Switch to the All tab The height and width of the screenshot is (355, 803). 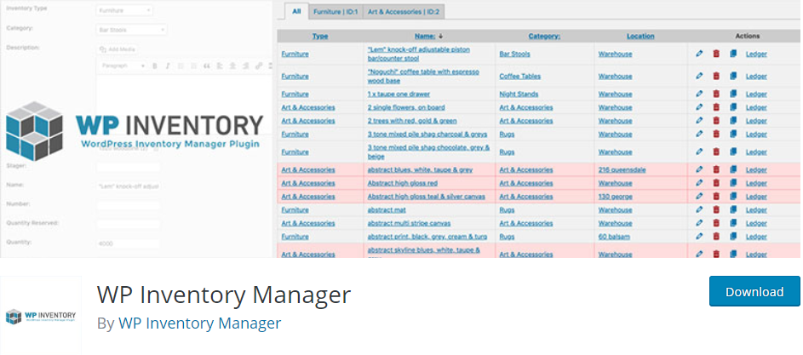click(296, 11)
